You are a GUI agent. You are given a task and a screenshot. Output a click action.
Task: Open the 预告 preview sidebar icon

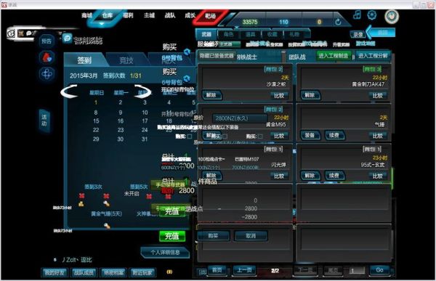click(47, 41)
